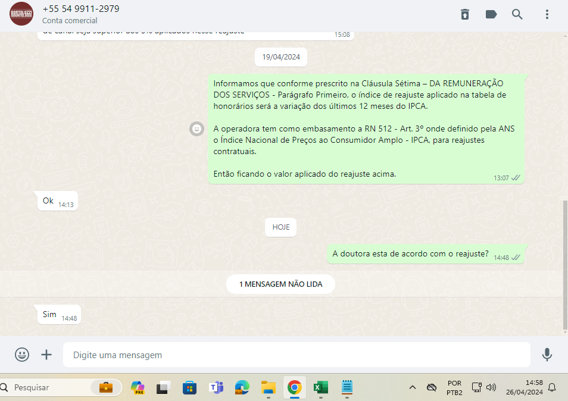
Task: Search messages with the magnifier icon
Action: pos(517,14)
